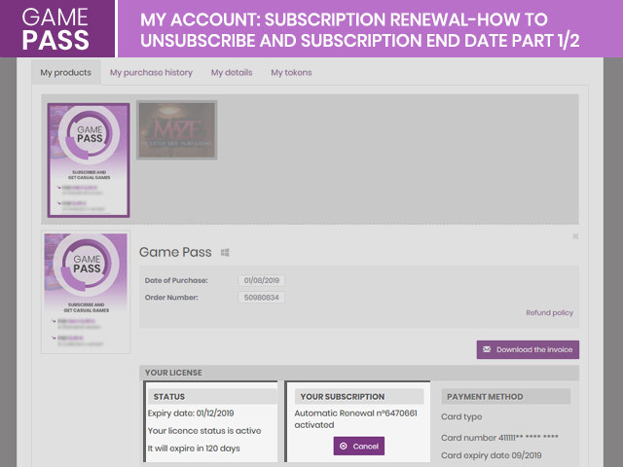
Task: Click the GAME PASS logo in header
Action: click(x=57, y=28)
